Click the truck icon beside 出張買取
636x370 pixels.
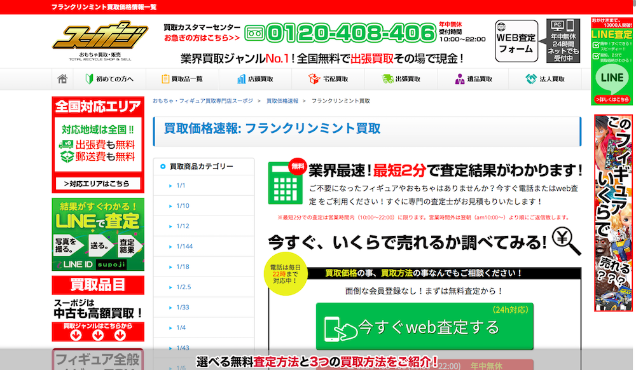[388, 79]
